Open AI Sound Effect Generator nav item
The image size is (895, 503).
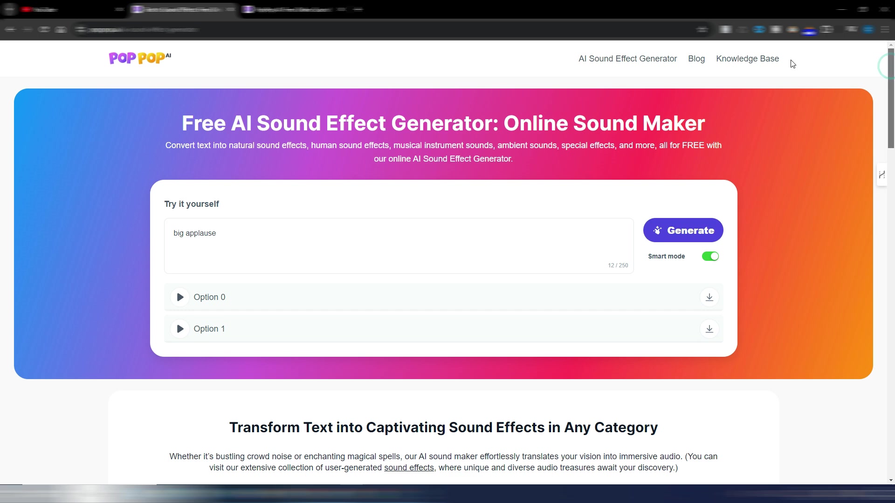coord(627,59)
